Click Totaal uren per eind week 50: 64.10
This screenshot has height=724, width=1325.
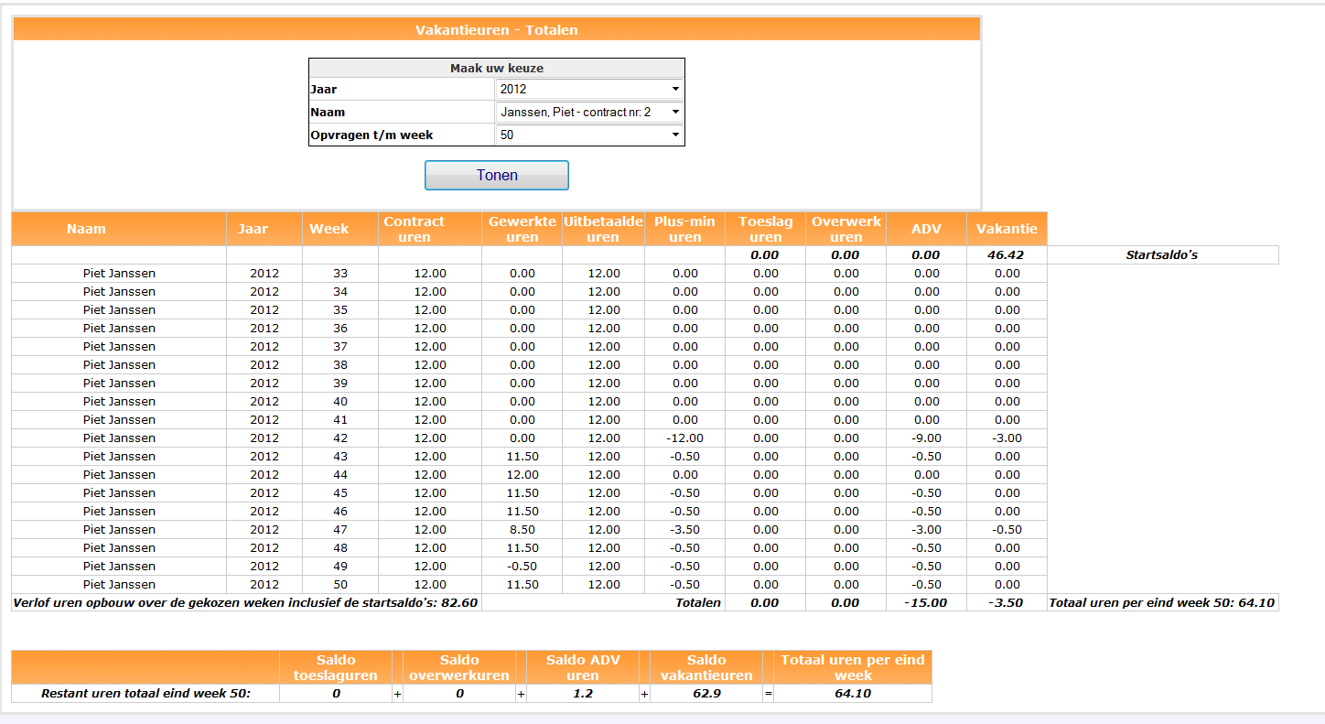pos(1162,603)
